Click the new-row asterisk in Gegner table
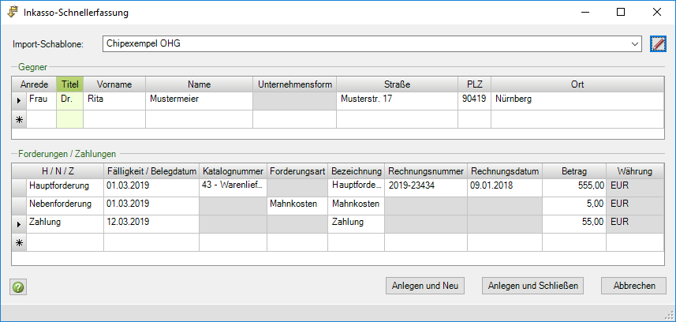 pyautogui.click(x=19, y=118)
